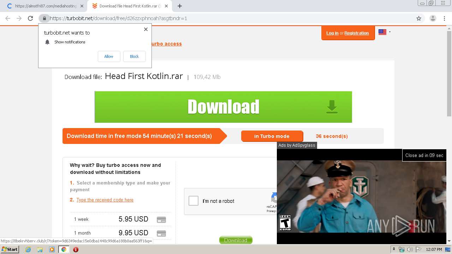The image size is (452, 254).
Task: Block turbobit.net notifications
Action: (x=134, y=56)
